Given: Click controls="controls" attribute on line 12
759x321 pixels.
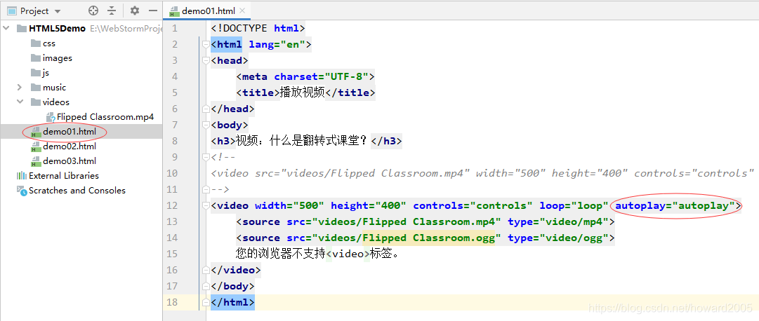Looking at the screenshot, I should click(x=473, y=205).
